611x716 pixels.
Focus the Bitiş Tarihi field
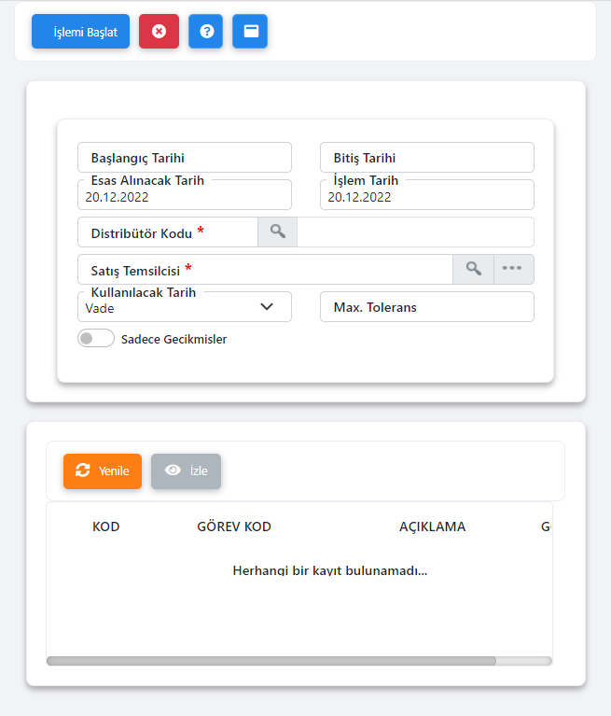426,158
